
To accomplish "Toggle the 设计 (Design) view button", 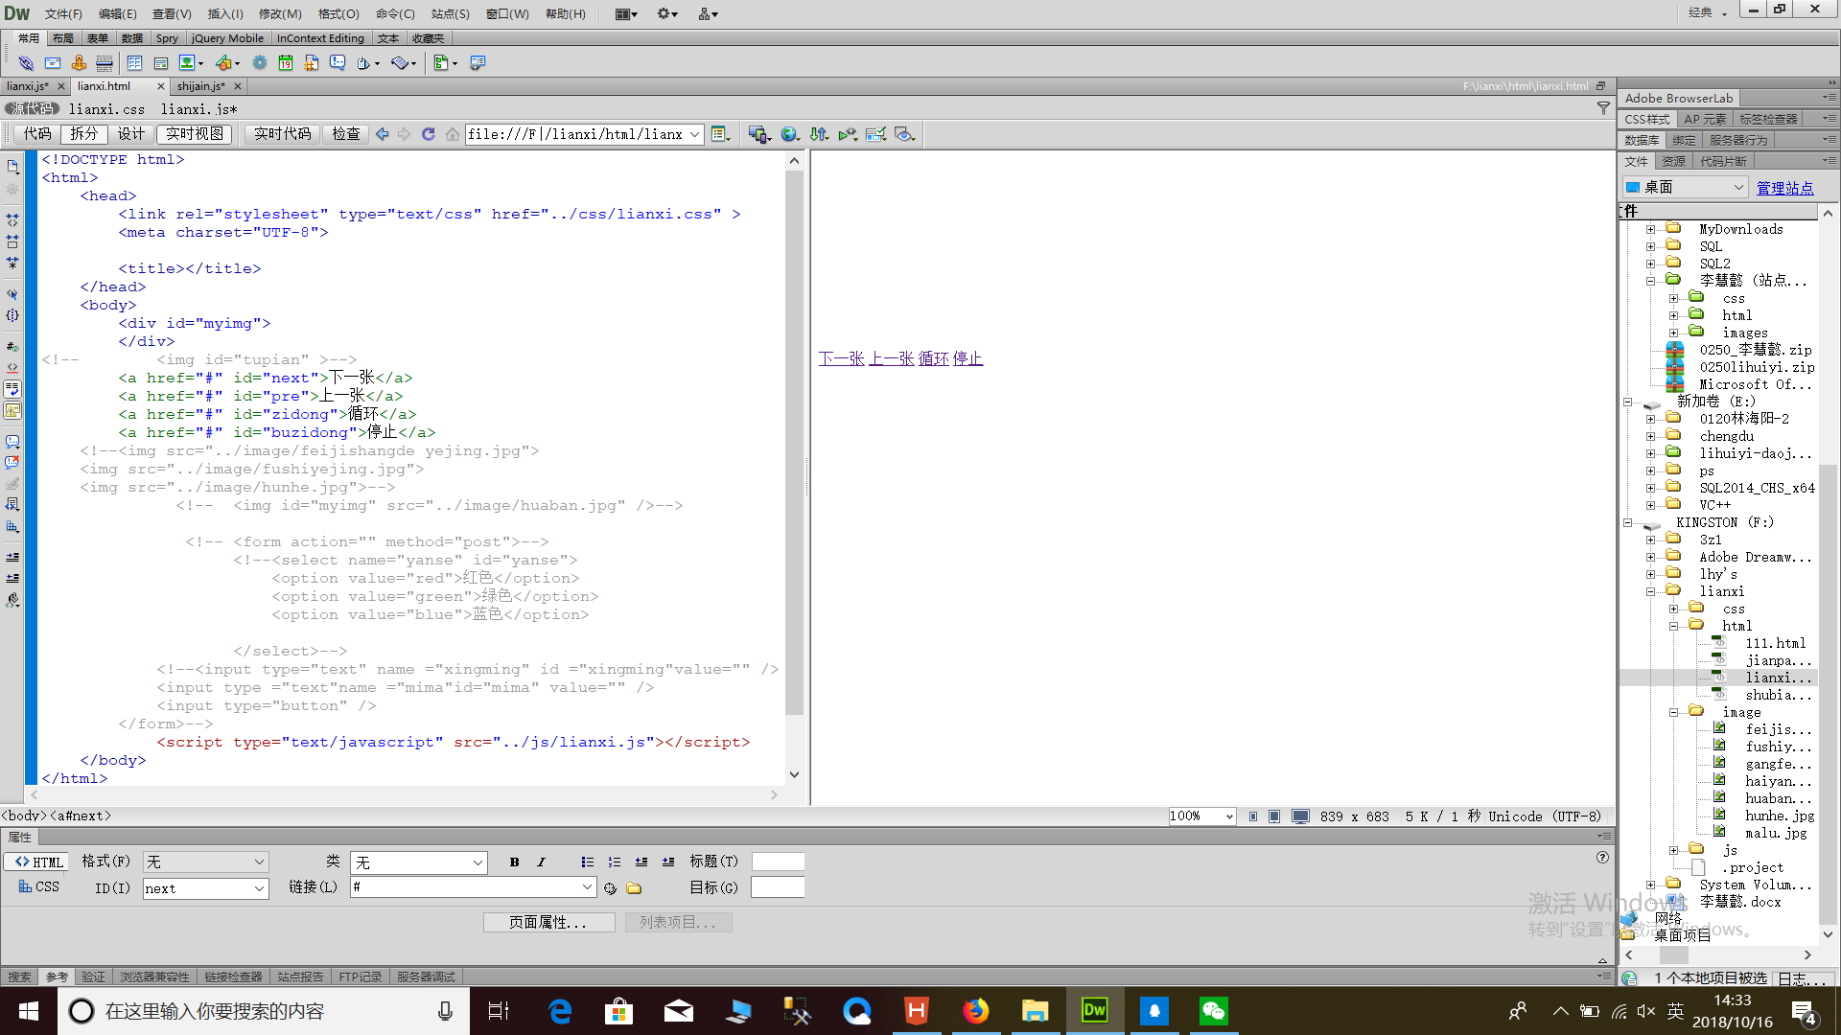I will click(x=131, y=134).
